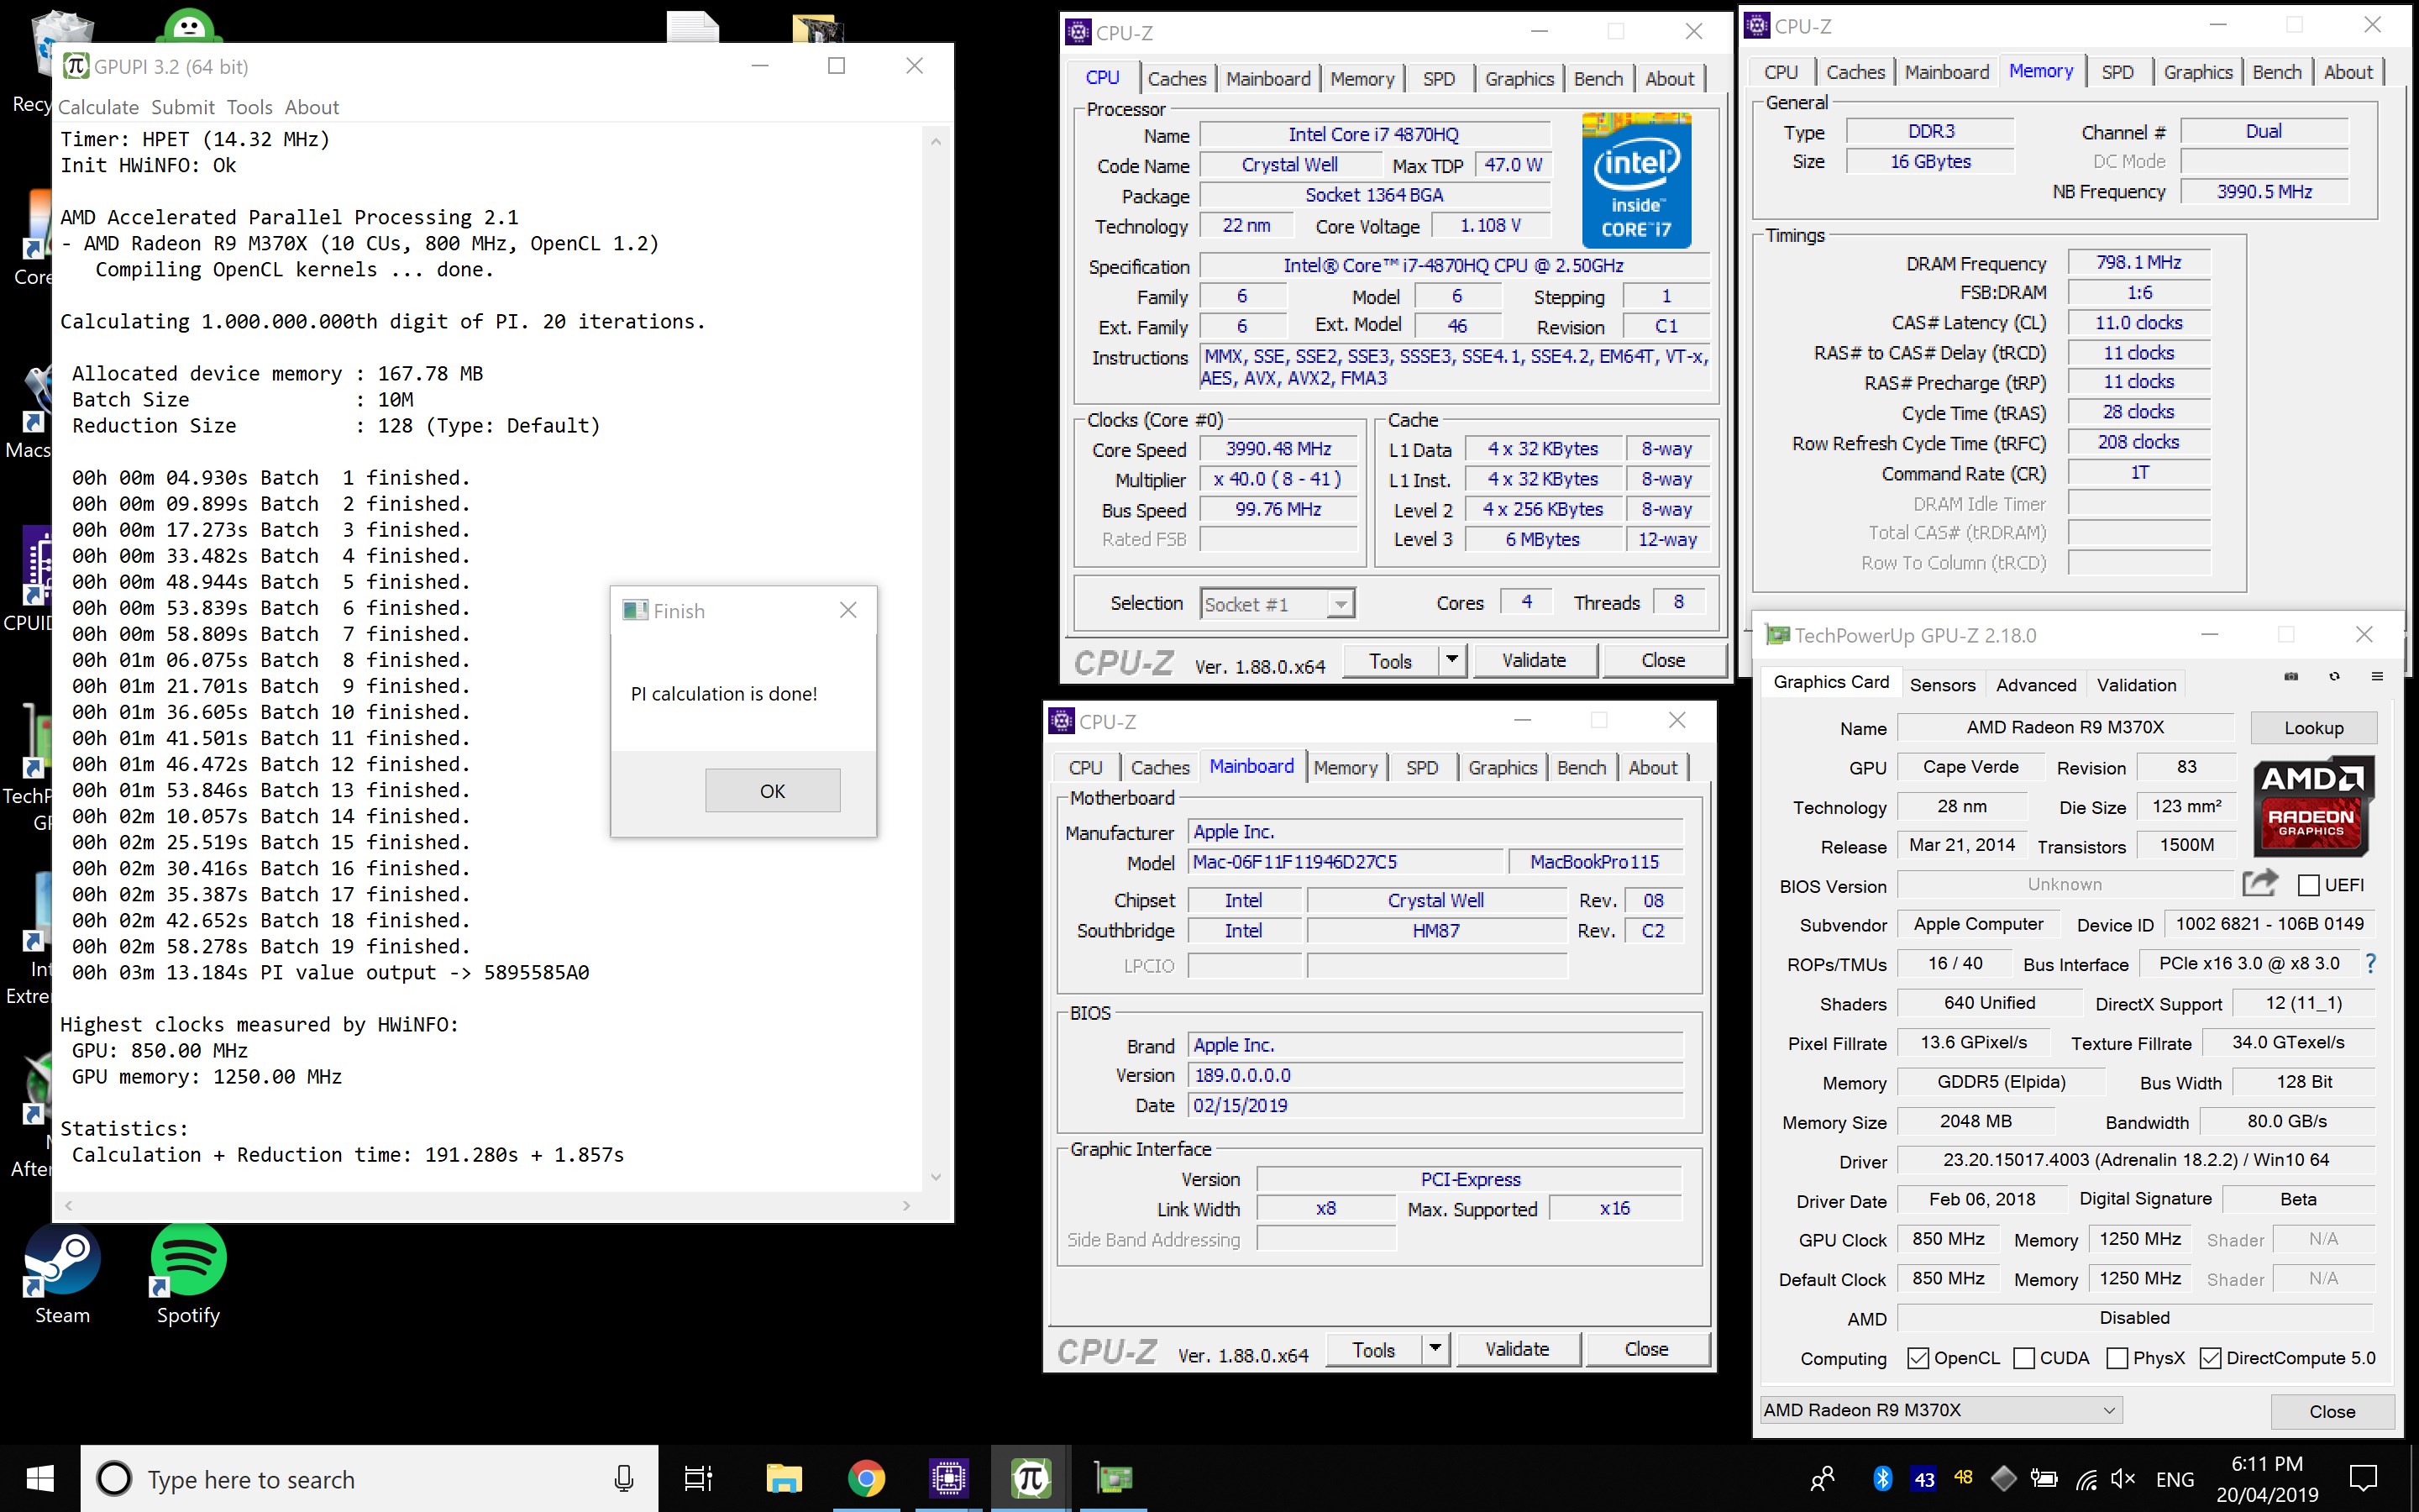2419x1512 pixels.
Task: Open the Submit menu in GPUPI
Action: 183,107
